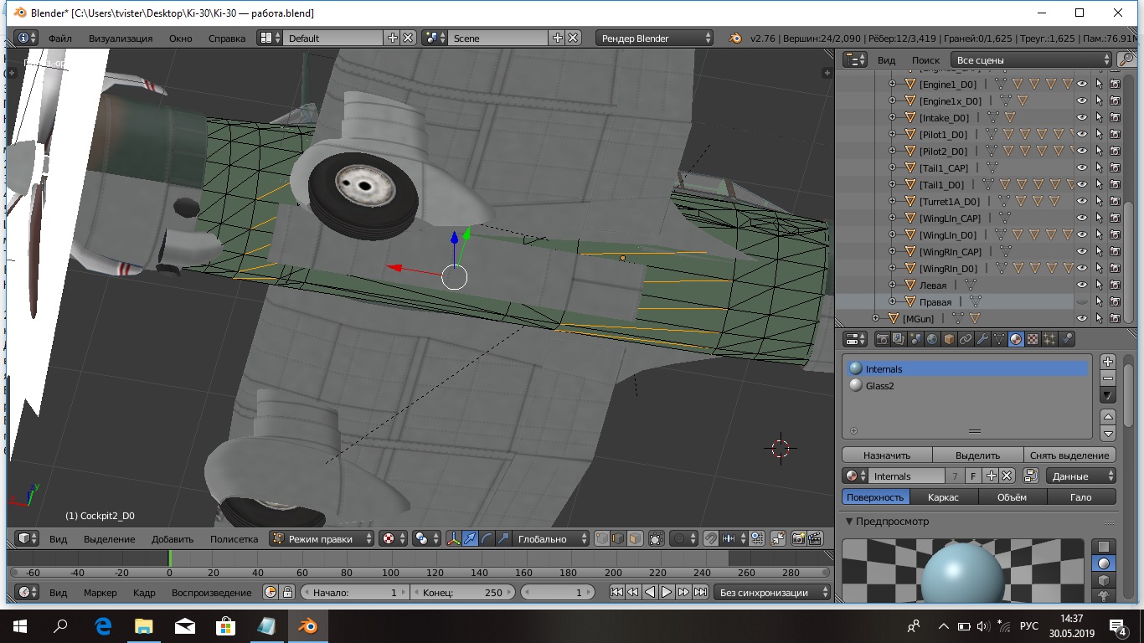
Task: Open the Texture properties checker icon
Action: [1033, 339]
